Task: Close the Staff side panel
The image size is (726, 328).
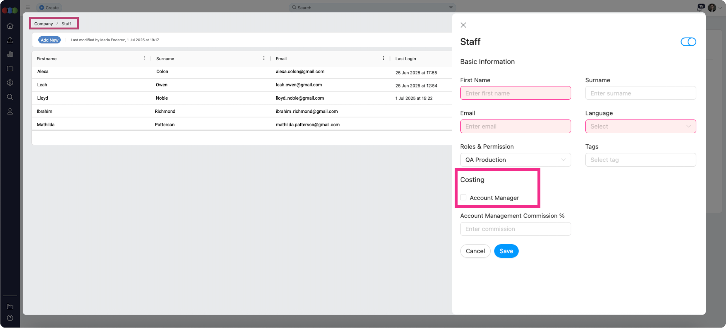Action: pos(463,25)
